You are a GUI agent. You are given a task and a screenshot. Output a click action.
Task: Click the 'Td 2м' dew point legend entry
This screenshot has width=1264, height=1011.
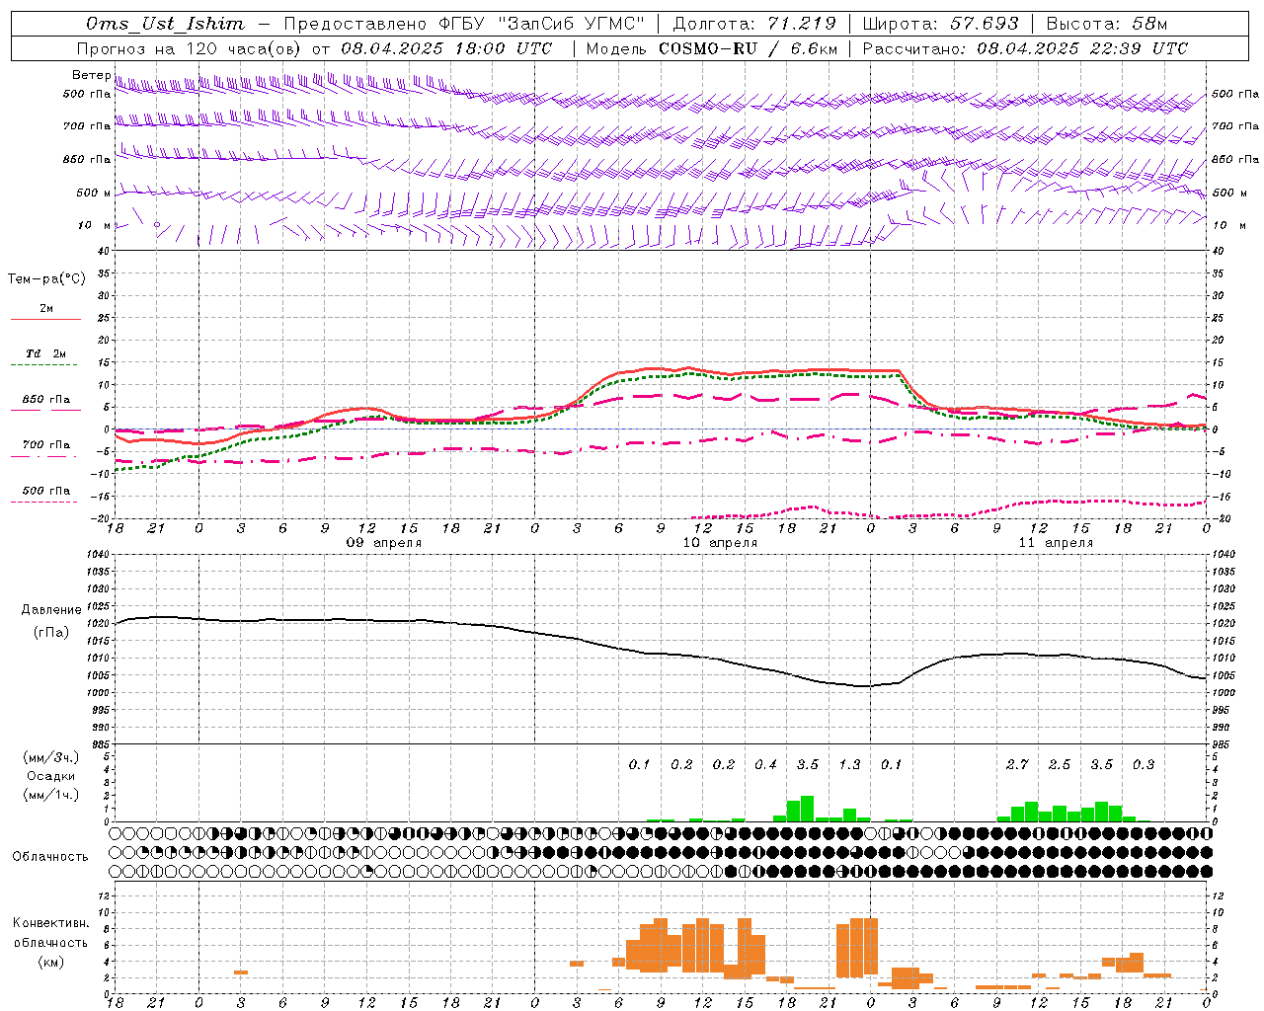click(x=45, y=353)
